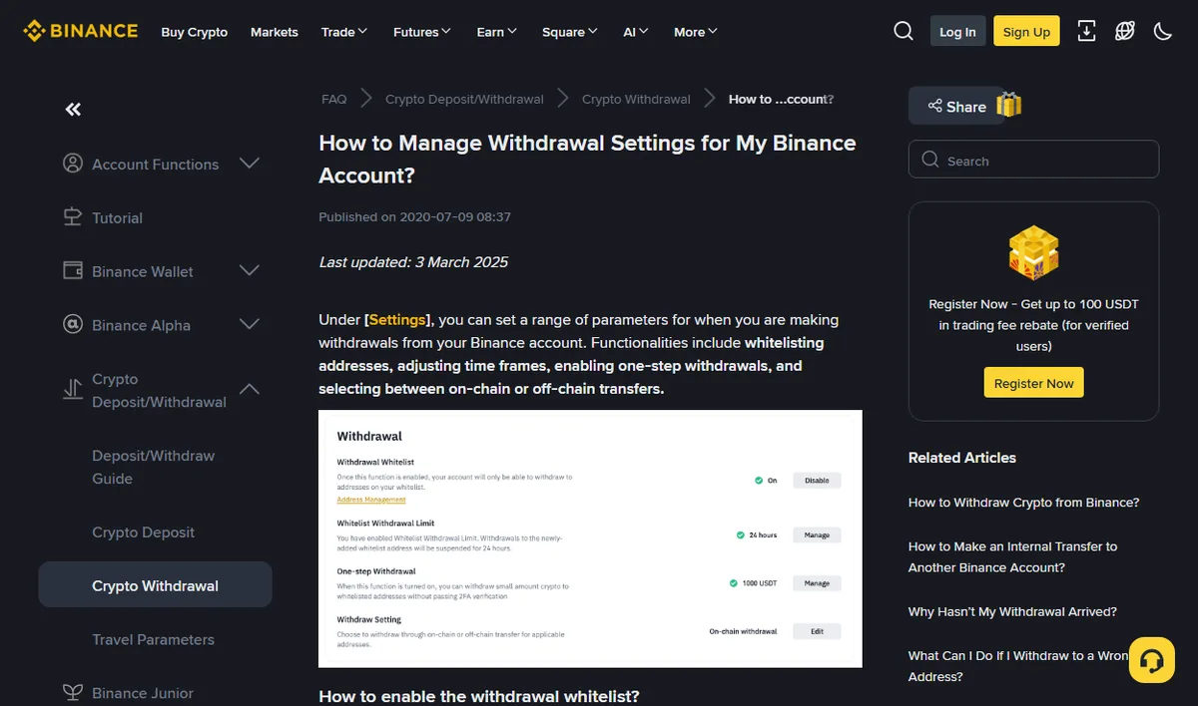Expand Binance Alpha section
This screenshot has width=1198, height=706.
coord(250,325)
